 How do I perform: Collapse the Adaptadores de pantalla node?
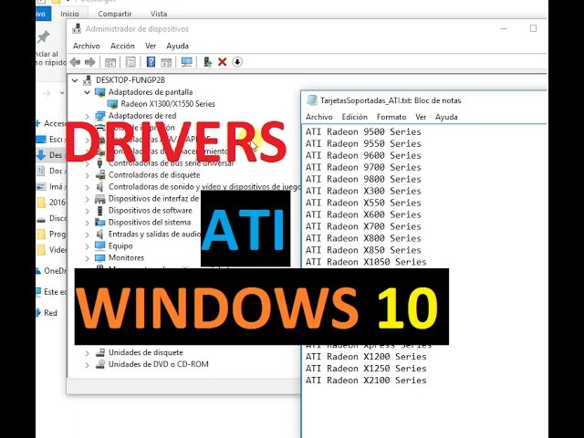pos(89,92)
